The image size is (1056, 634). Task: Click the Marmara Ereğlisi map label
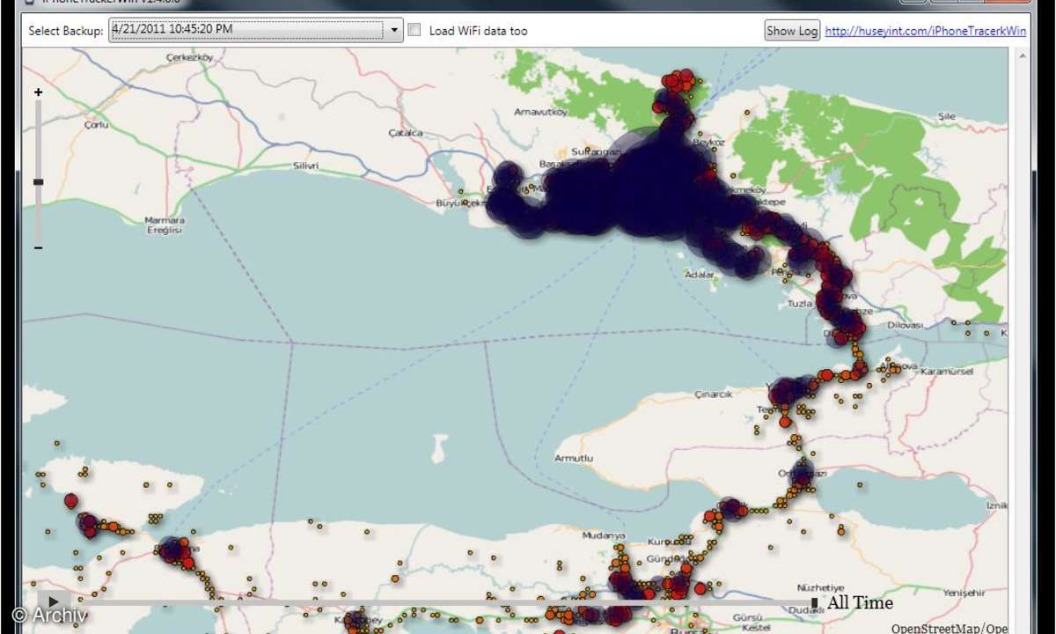coord(164,225)
